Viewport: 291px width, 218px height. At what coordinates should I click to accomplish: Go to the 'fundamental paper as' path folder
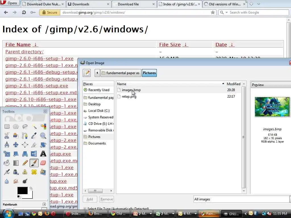[121, 73]
